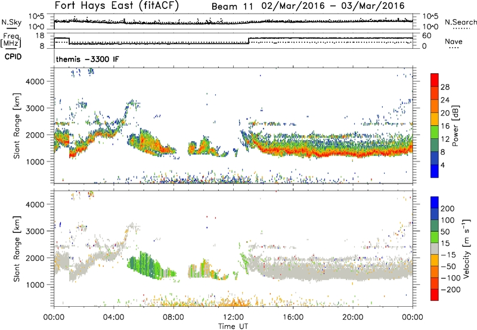Click the 'Velocity [m s-1]' colorbar label

(466, 248)
